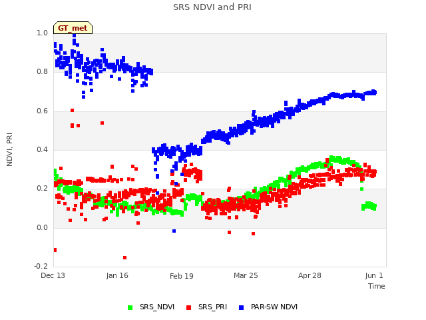Toggle the SRS_PRI legend label
This screenshot has width=426, height=320.
pyautogui.click(x=212, y=307)
